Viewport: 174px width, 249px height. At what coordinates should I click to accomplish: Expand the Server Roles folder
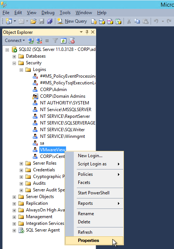point(21,164)
